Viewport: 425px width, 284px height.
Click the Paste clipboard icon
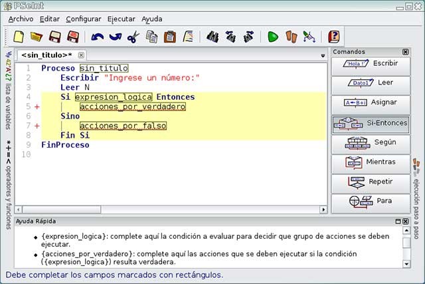point(170,37)
